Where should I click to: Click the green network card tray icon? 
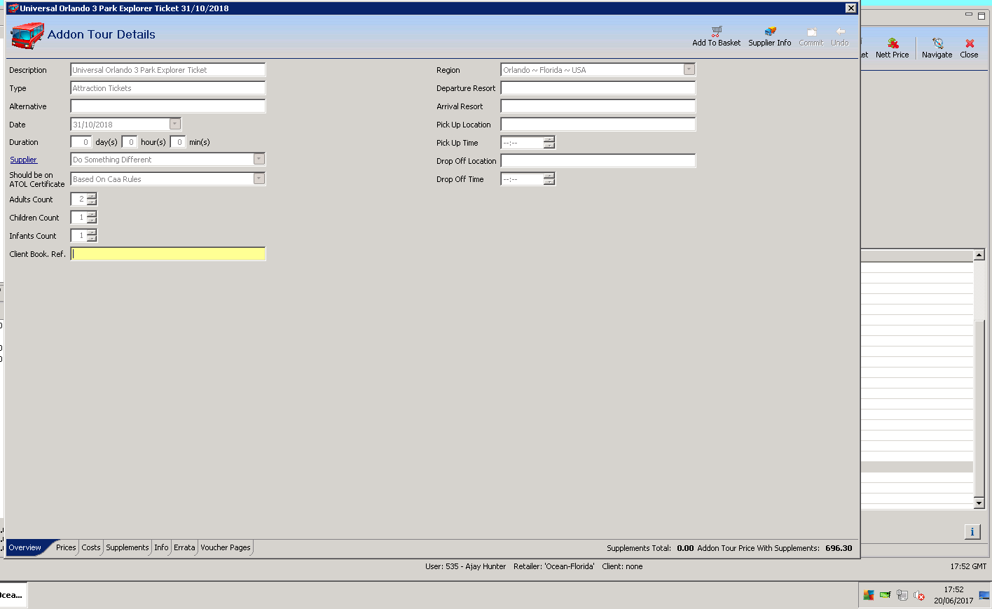(886, 595)
